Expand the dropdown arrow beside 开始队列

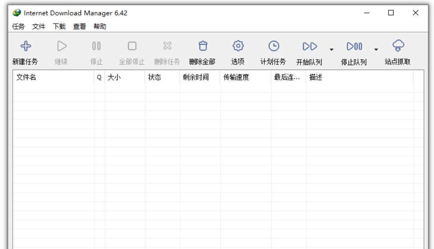click(x=331, y=49)
